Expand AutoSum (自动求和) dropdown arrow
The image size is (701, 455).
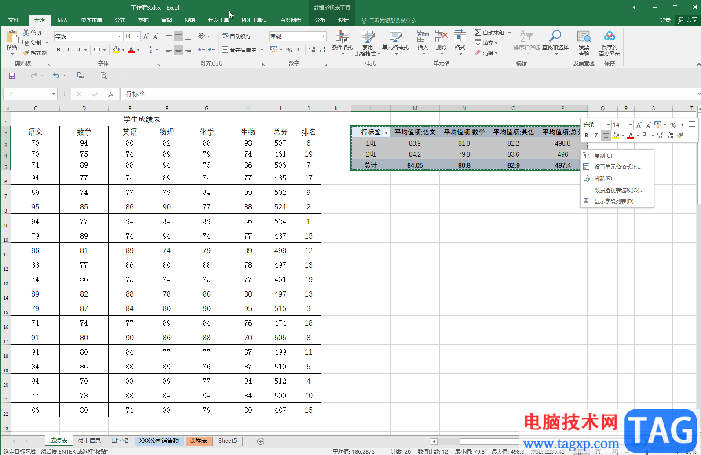pos(509,33)
